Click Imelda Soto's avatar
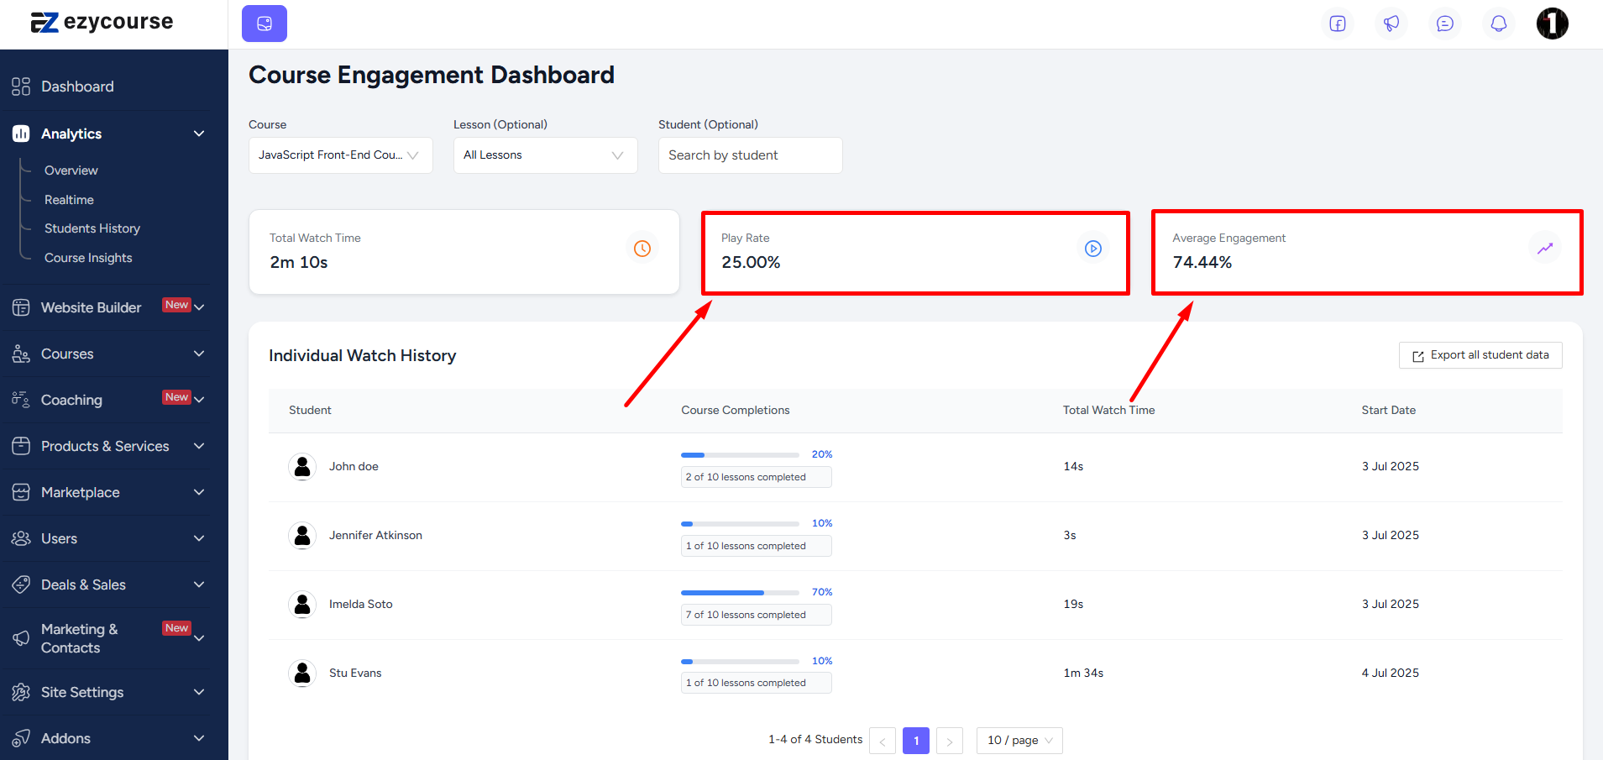The height and width of the screenshot is (760, 1603). pyautogui.click(x=302, y=604)
